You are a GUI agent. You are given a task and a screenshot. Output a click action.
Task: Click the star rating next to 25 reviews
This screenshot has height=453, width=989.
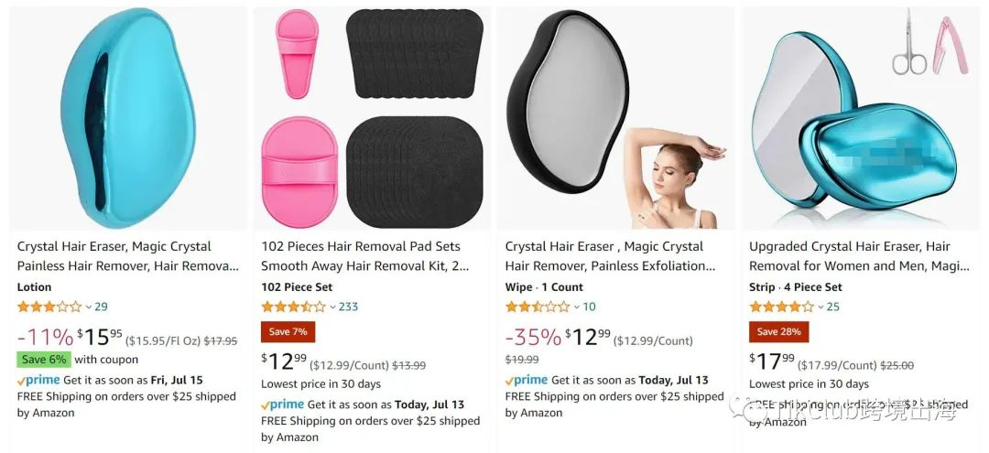[781, 307]
